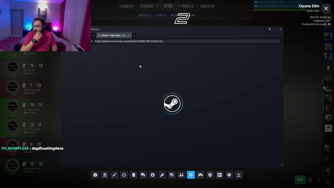Open the controller settings gamepad icon
This screenshot has width=334, height=188.
[200, 175]
